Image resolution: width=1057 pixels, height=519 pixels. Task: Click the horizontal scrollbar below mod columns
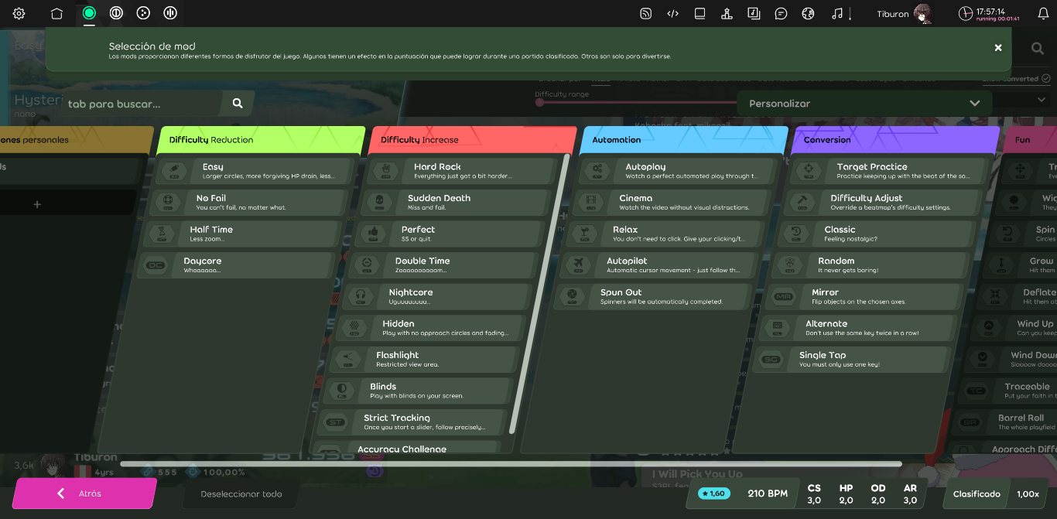pyautogui.click(x=511, y=464)
